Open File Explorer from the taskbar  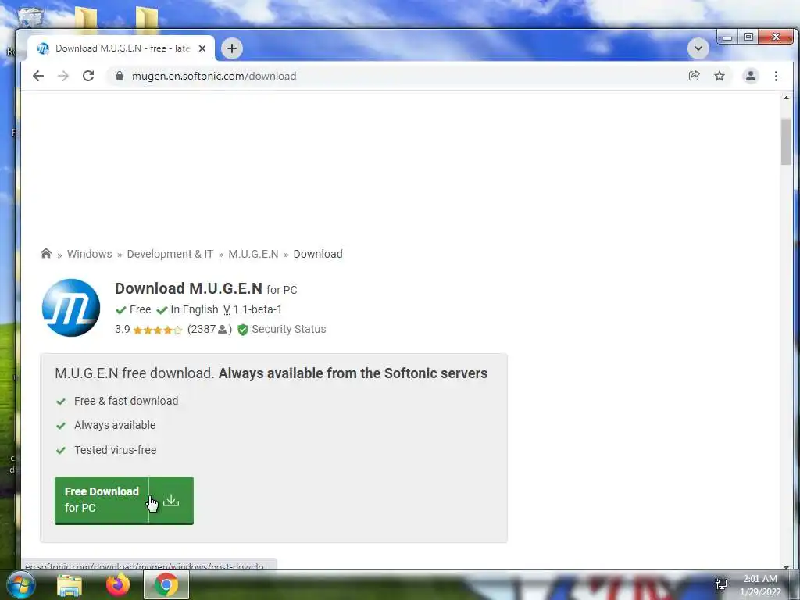coord(70,585)
